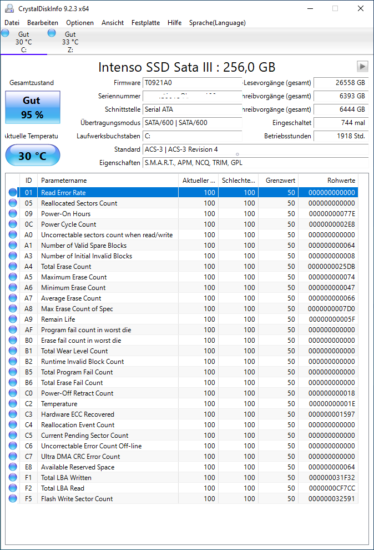The height and width of the screenshot is (550, 374).
Task: Select the Z: drive tab
Action: click(70, 42)
